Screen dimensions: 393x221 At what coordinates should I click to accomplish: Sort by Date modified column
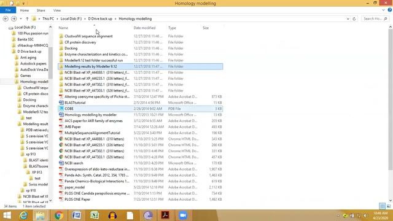point(144,28)
